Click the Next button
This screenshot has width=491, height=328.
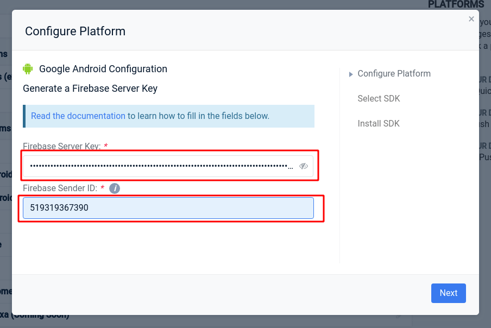pos(449,293)
